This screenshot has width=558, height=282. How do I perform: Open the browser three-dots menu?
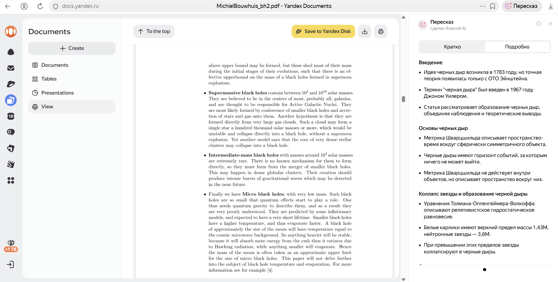(x=482, y=6)
